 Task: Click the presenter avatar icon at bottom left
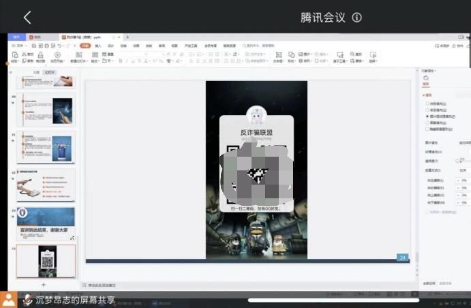tap(8, 299)
